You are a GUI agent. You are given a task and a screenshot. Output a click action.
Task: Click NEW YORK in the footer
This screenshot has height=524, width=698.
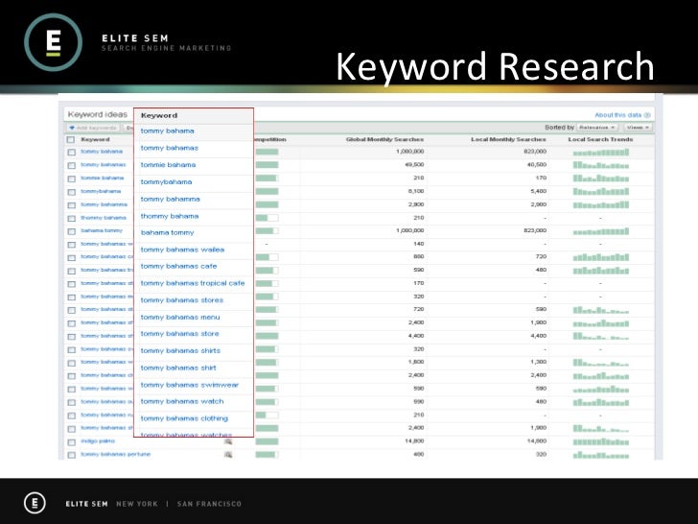(137, 504)
